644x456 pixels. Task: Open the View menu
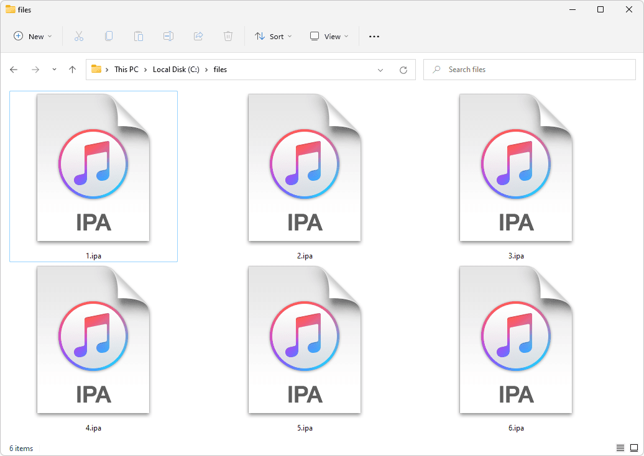328,36
